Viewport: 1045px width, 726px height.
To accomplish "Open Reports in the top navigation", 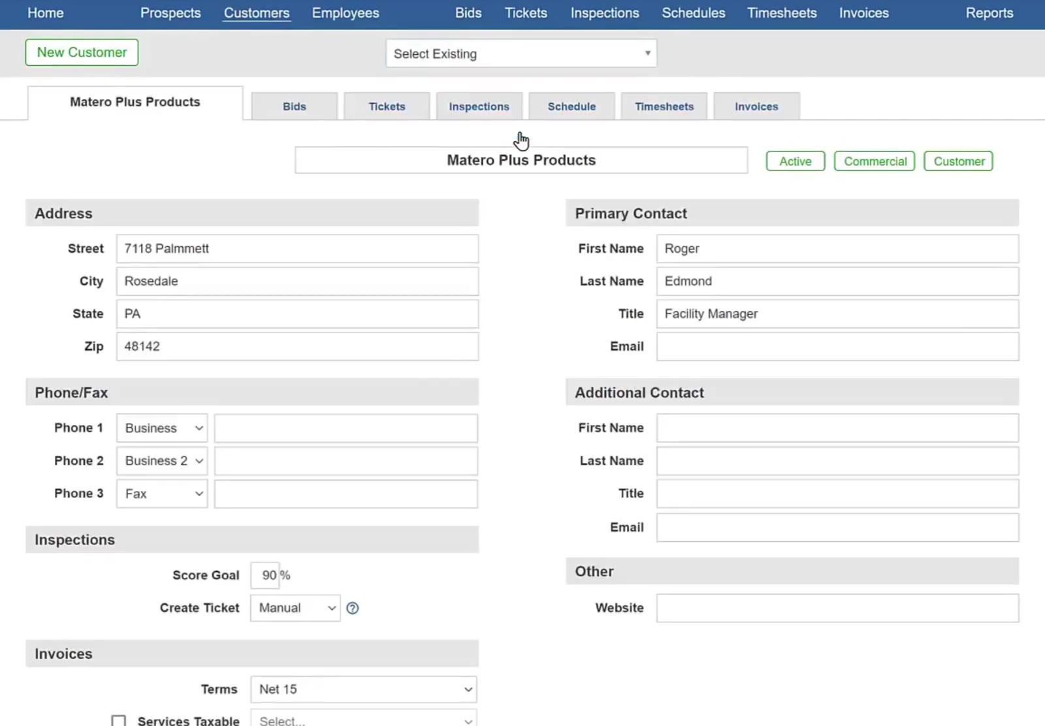I will click(x=989, y=13).
